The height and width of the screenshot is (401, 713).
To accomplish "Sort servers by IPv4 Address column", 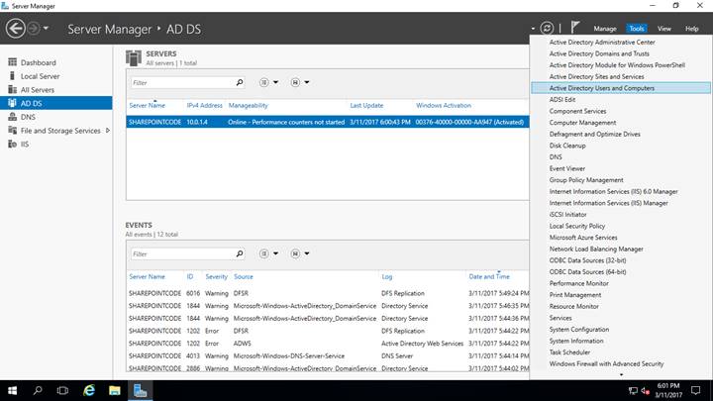I will tap(204, 106).
